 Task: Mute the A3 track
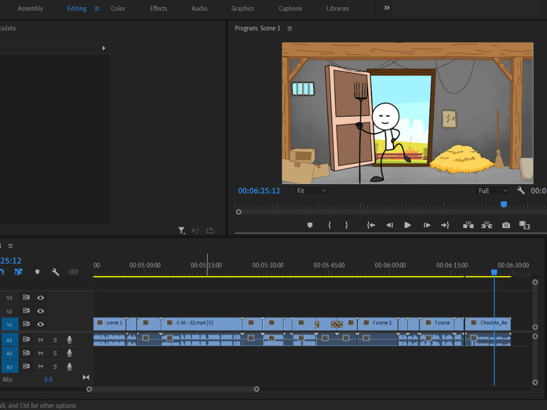40,366
